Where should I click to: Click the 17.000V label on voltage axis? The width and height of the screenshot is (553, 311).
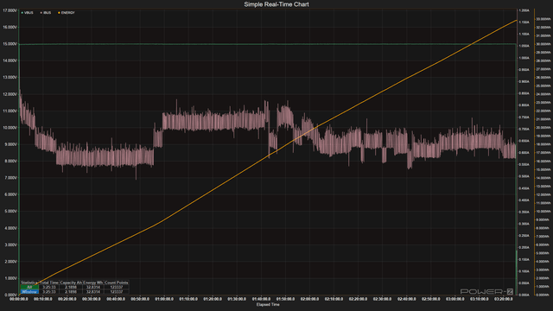tap(10, 10)
